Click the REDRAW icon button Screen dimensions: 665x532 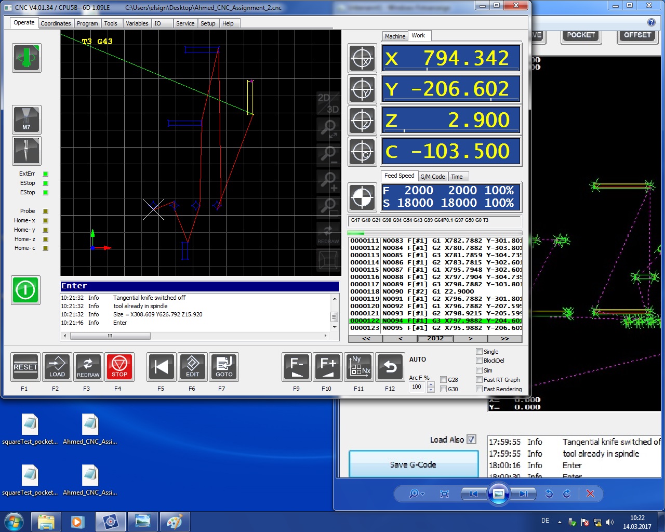(88, 367)
